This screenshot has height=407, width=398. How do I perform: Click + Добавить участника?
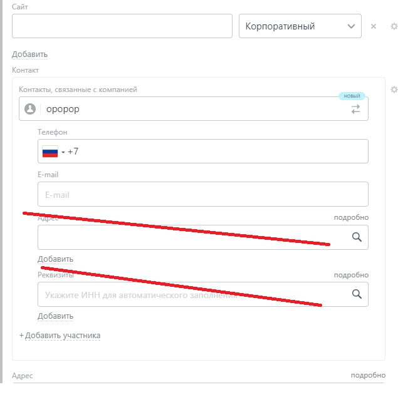[x=60, y=336]
